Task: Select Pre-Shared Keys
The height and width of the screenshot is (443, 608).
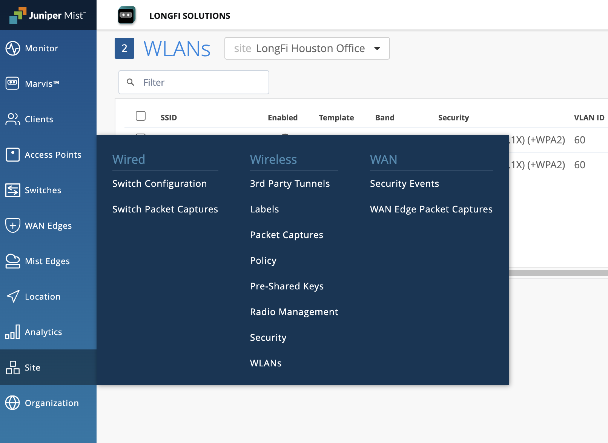Action: point(287,286)
